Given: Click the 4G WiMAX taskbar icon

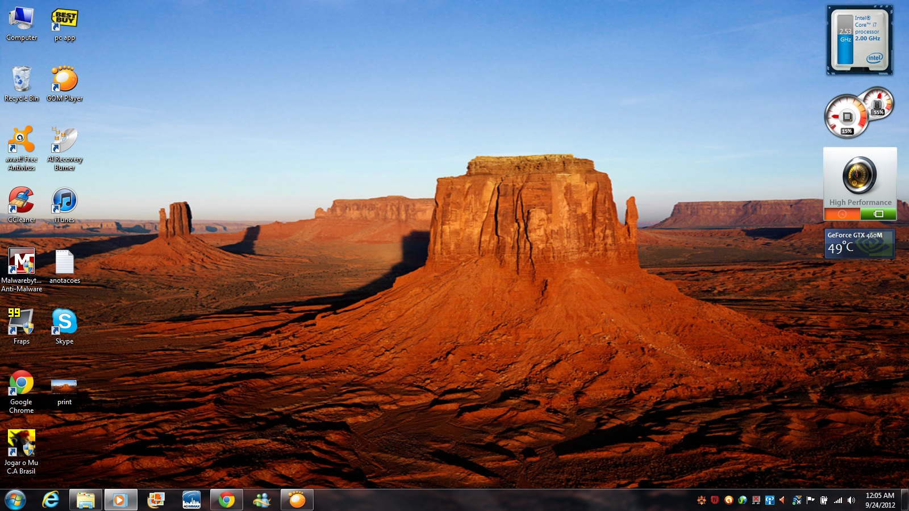Looking at the screenshot, I should coord(191,500).
